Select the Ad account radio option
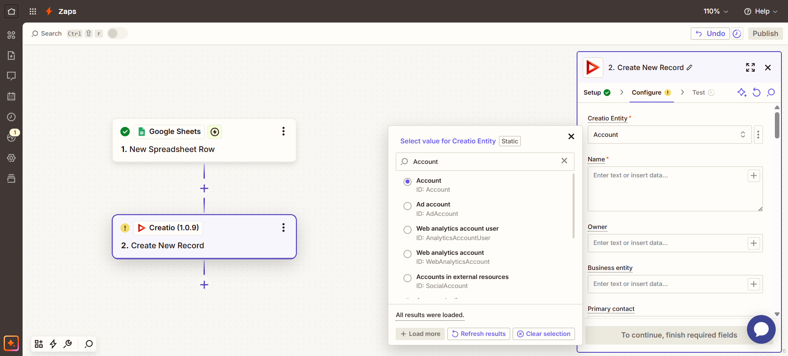This screenshot has height=356, width=788. point(408,206)
